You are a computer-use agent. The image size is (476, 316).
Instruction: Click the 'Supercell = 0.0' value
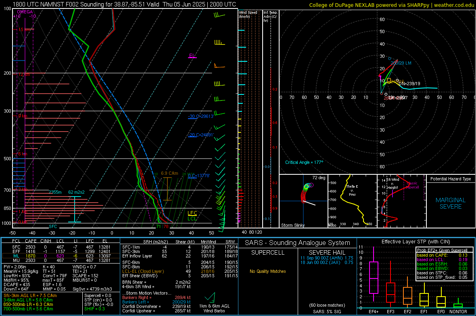(98, 295)
